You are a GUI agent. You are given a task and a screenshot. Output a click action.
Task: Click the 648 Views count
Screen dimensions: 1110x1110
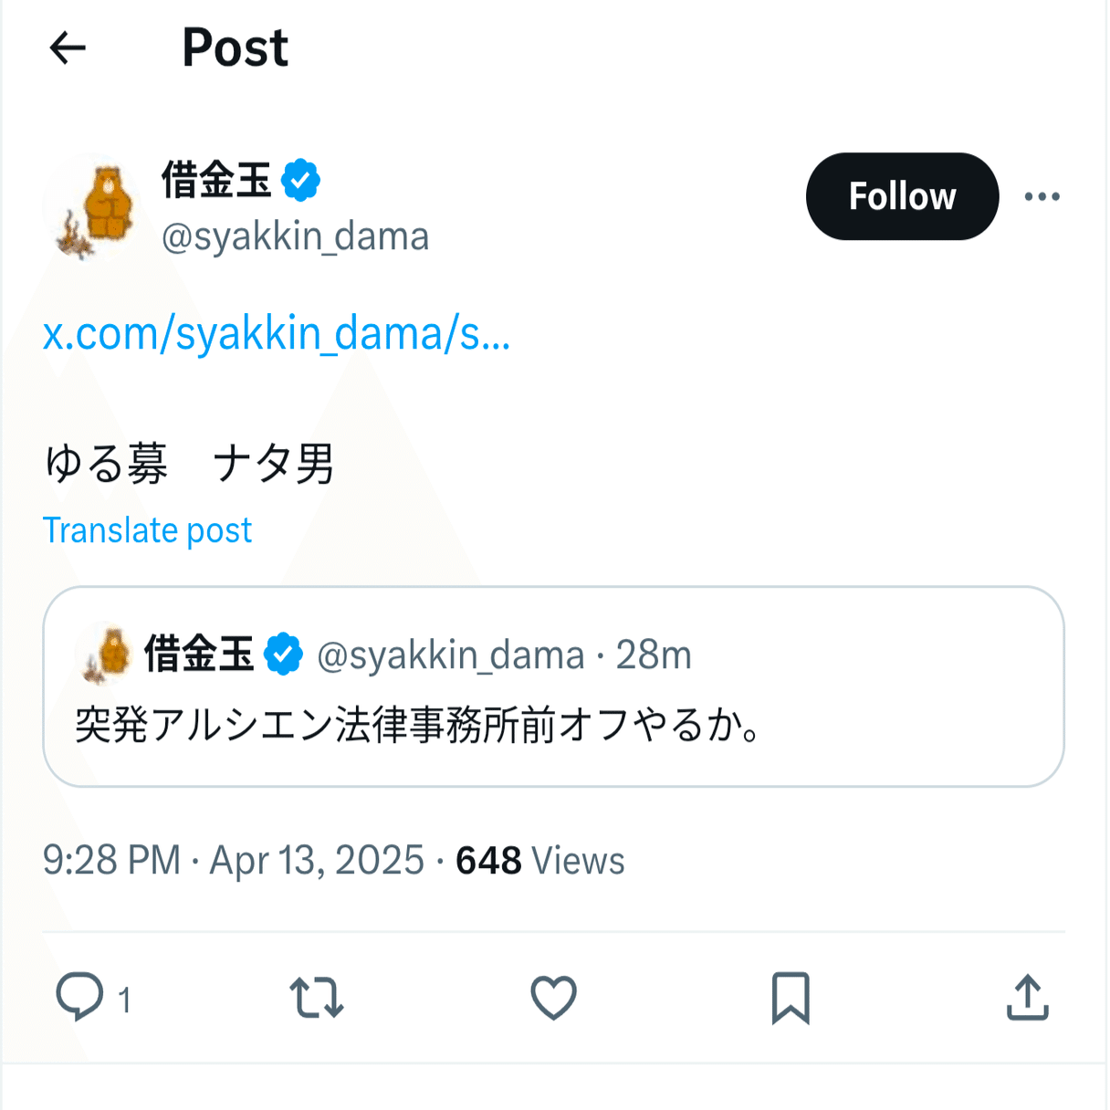pyautogui.click(x=539, y=861)
